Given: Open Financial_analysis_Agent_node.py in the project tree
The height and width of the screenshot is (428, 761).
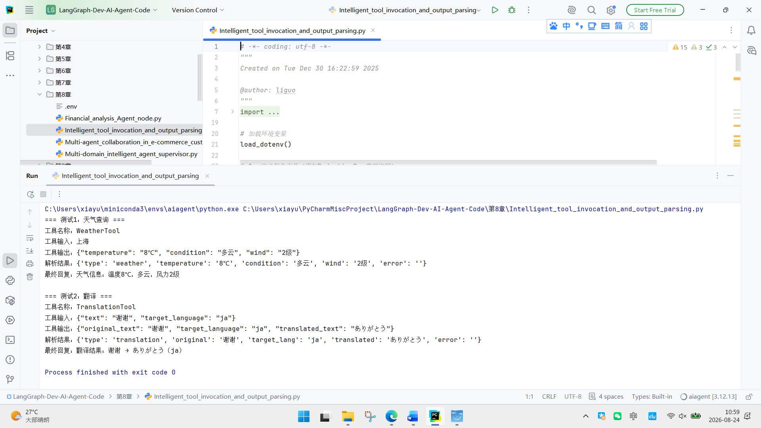Looking at the screenshot, I should 113,118.
